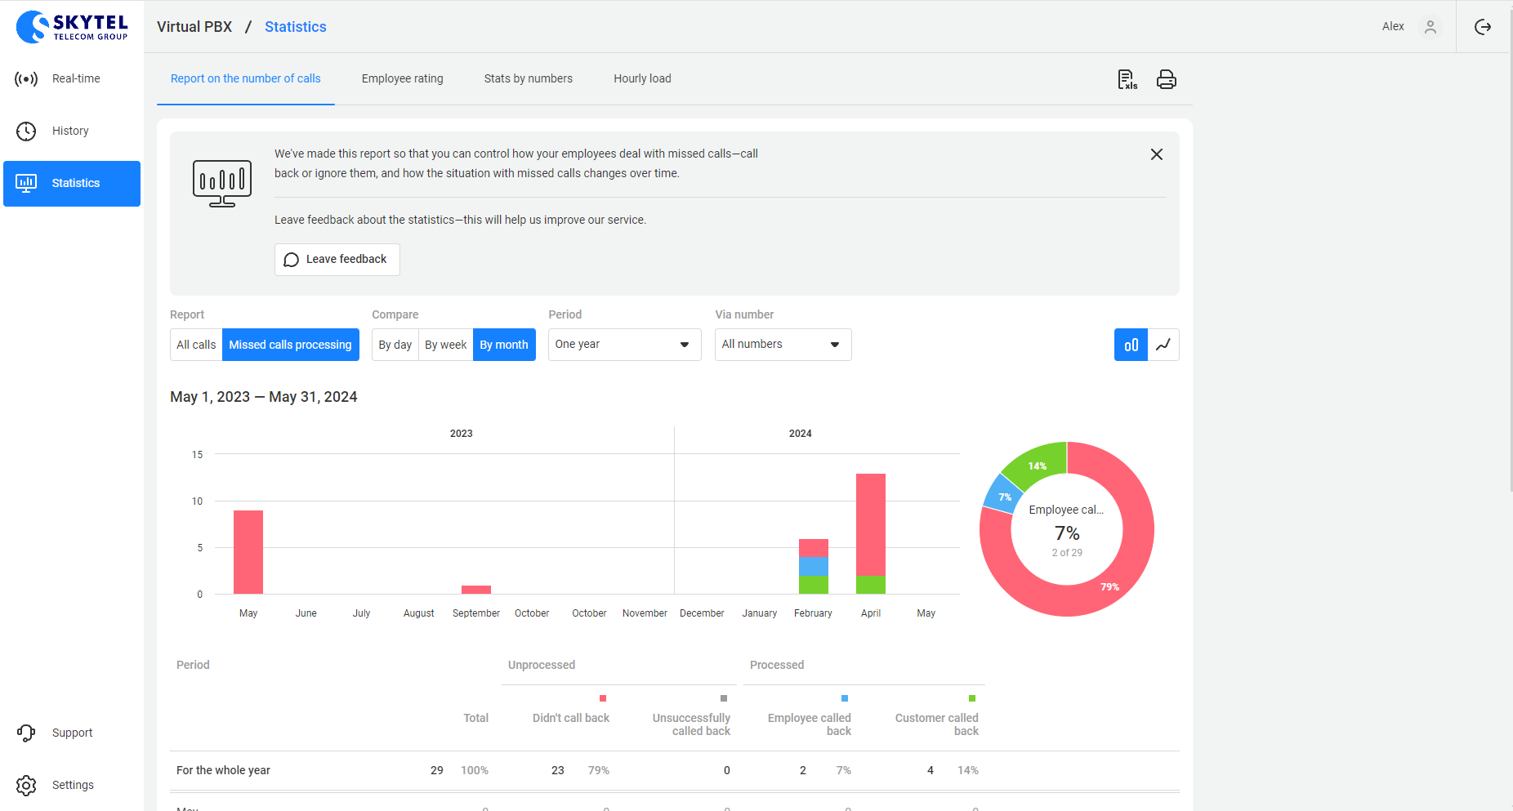The image size is (1513, 811).
Task: Switch to line chart view
Action: [1163, 345]
